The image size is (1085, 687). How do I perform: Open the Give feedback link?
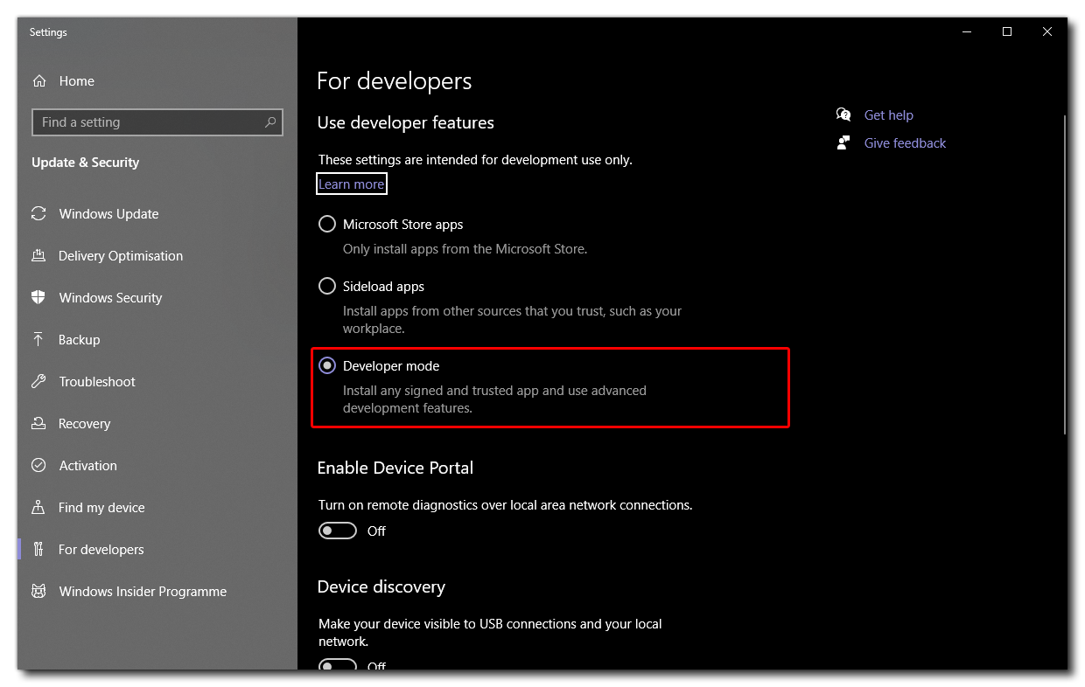905,143
